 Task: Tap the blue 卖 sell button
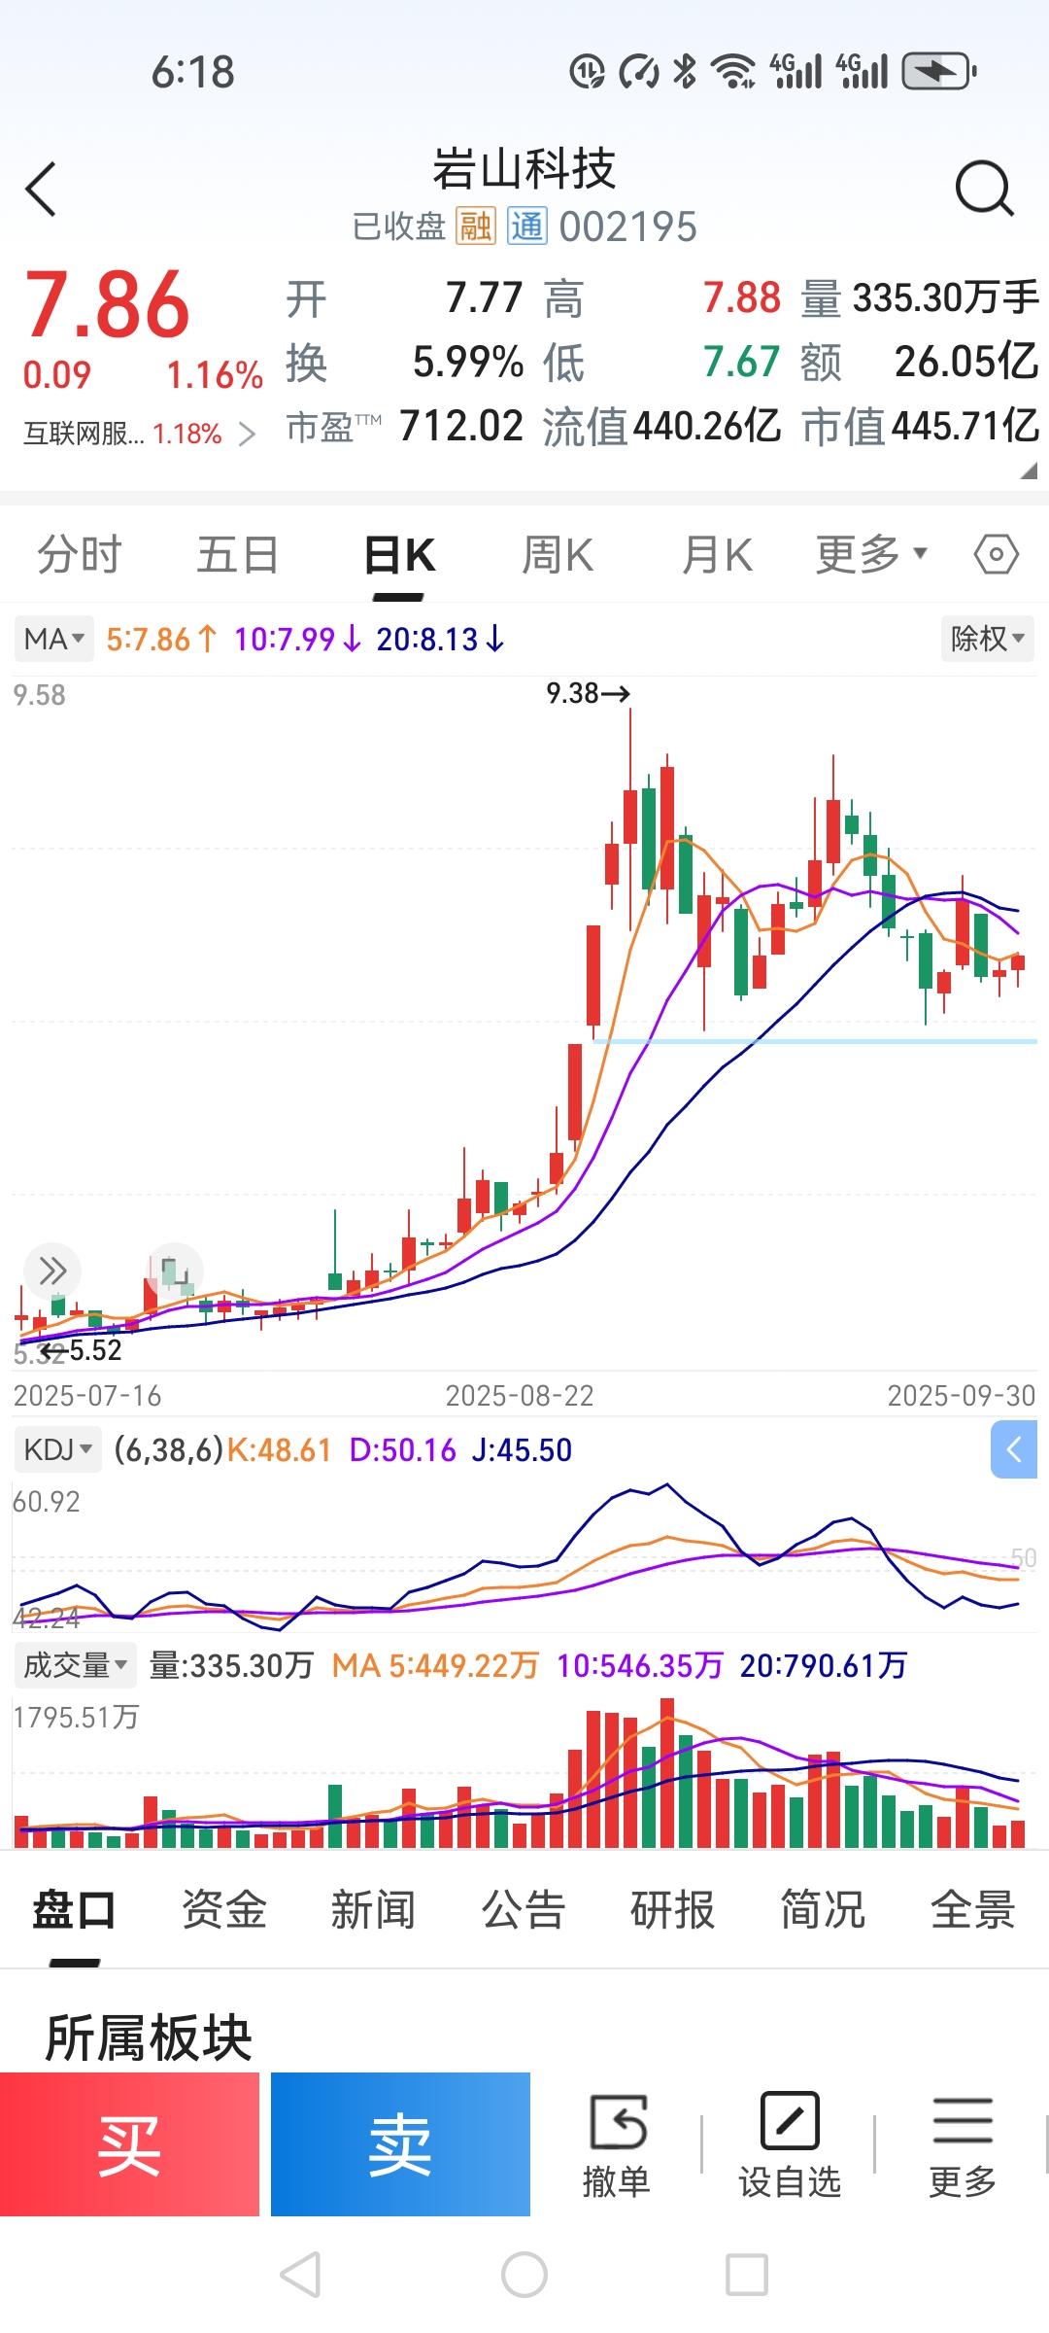(400, 2144)
